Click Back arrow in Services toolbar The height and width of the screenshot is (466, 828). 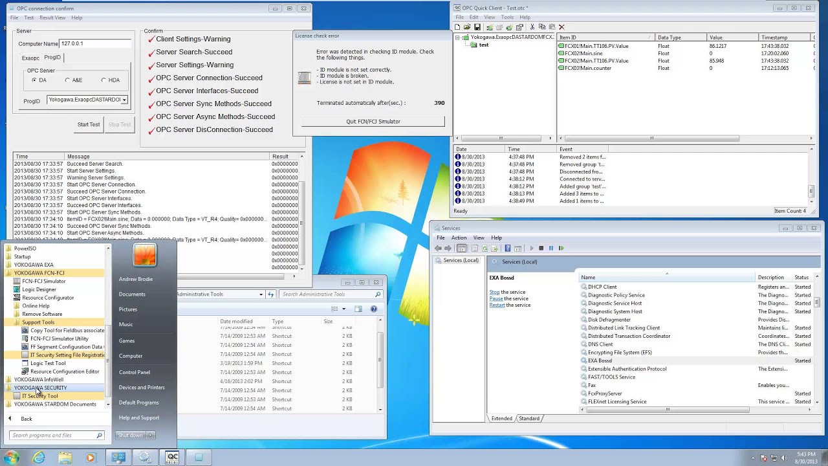(x=438, y=248)
